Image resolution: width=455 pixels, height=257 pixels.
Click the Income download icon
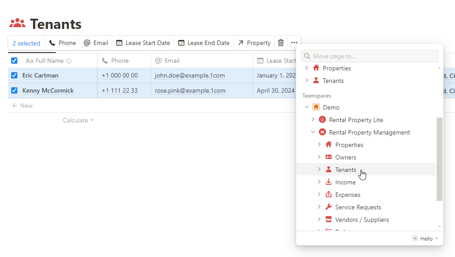(x=329, y=182)
